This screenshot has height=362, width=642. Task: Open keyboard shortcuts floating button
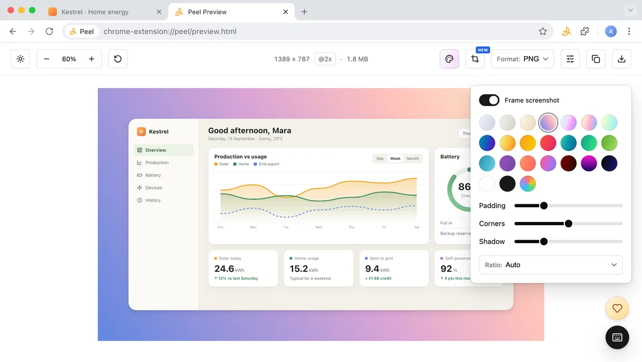click(617, 337)
